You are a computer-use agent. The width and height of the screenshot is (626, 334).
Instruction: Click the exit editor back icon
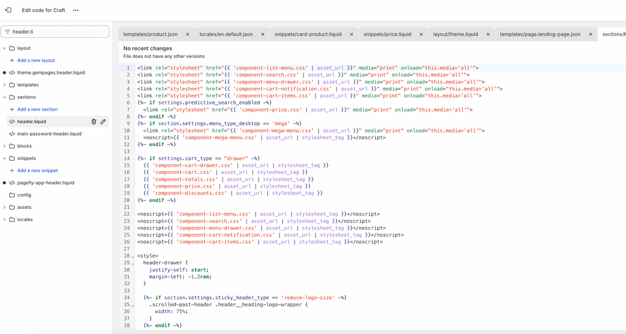(8, 10)
